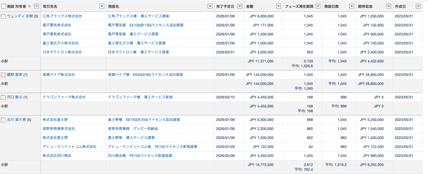Toggle the checkbox beside 河口 聖斗
The height and width of the screenshot is (174, 428).
(x=3, y=97)
